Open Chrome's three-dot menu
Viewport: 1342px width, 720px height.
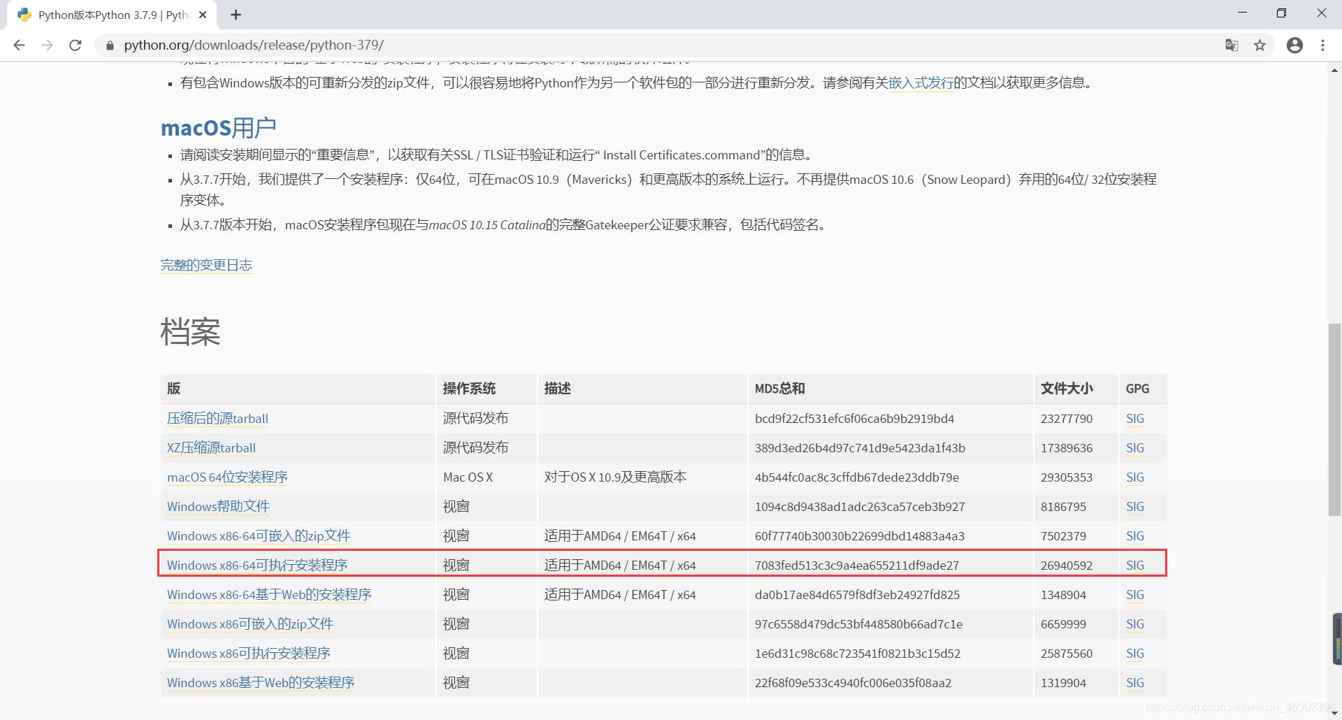coord(1322,45)
